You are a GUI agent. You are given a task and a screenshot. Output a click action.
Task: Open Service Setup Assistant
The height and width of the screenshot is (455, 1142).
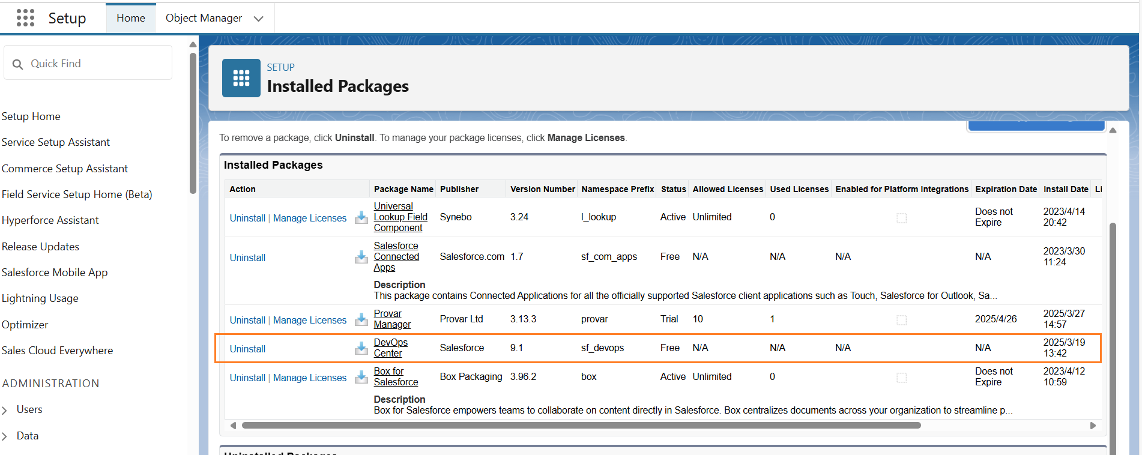pos(56,142)
